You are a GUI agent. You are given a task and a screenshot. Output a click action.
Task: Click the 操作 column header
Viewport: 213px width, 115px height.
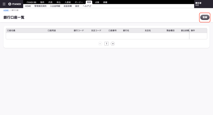193,30
